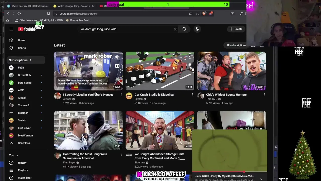This screenshot has height=181, width=321.
Task: Click Tommy G's avatar under the video
Action: tap(200, 96)
